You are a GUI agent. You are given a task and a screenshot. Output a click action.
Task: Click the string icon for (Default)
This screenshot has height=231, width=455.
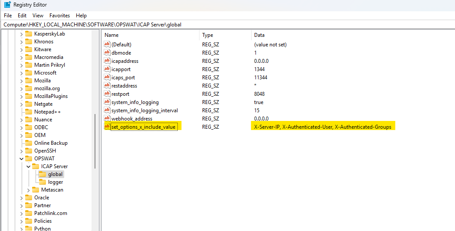107,44
